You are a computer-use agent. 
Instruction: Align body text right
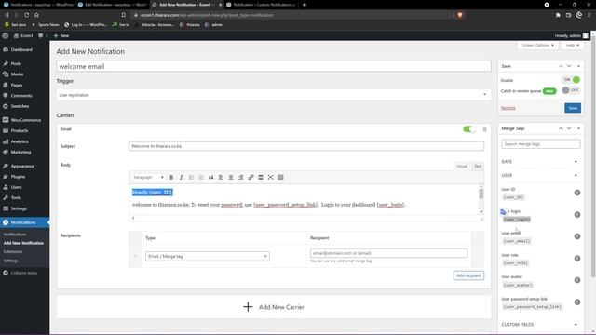240,178
